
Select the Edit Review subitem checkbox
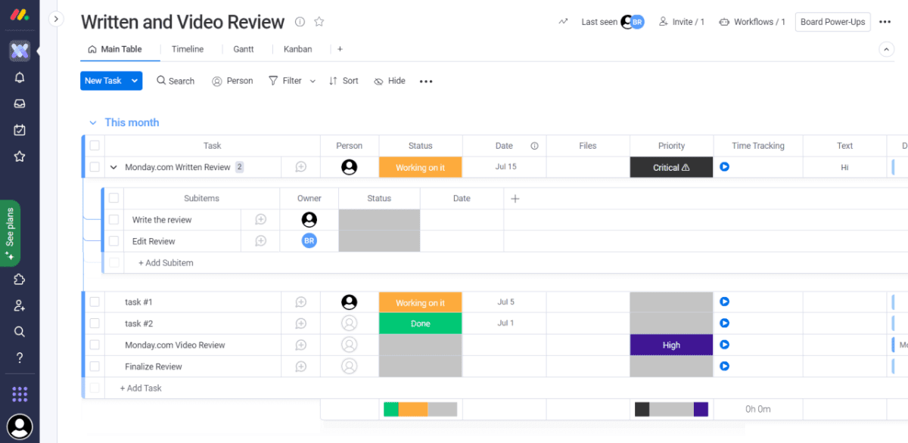113,241
